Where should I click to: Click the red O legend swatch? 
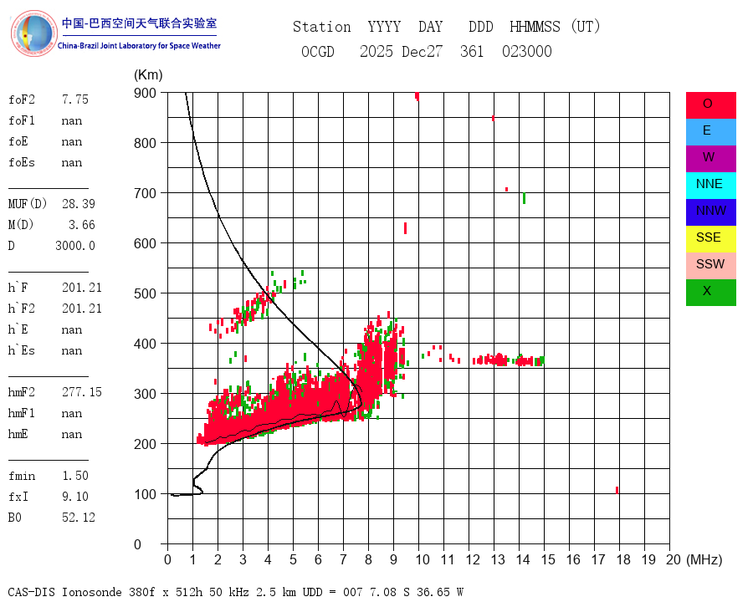point(710,105)
